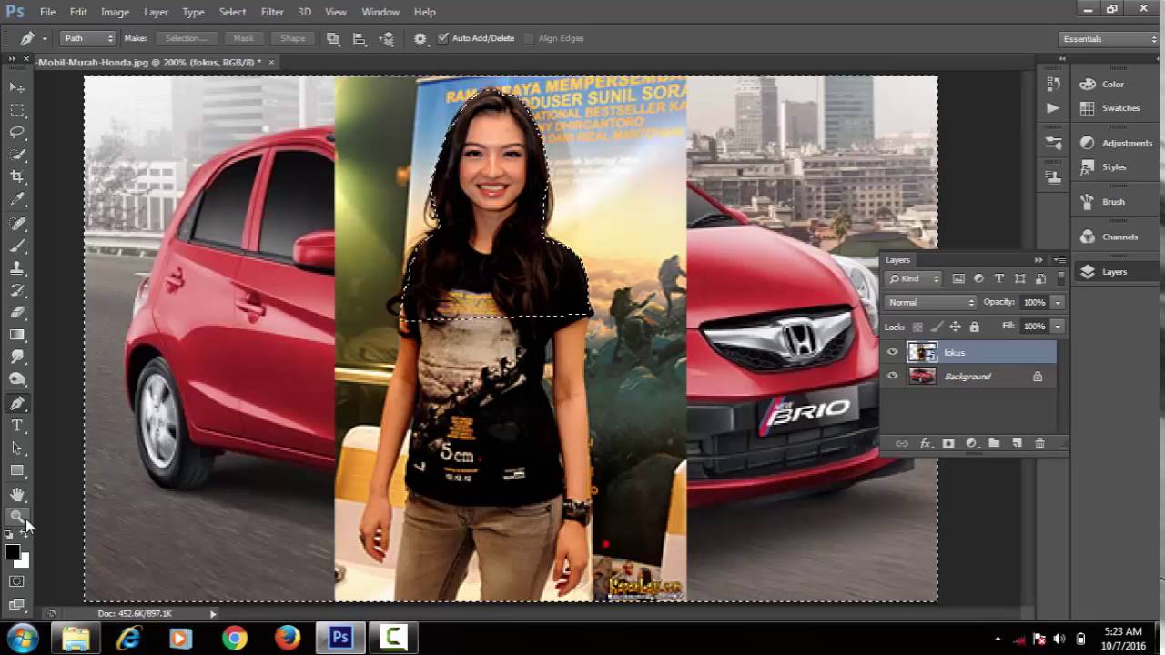Select the Path Selection arrow tool
This screenshot has width=1165, height=655.
point(17,448)
